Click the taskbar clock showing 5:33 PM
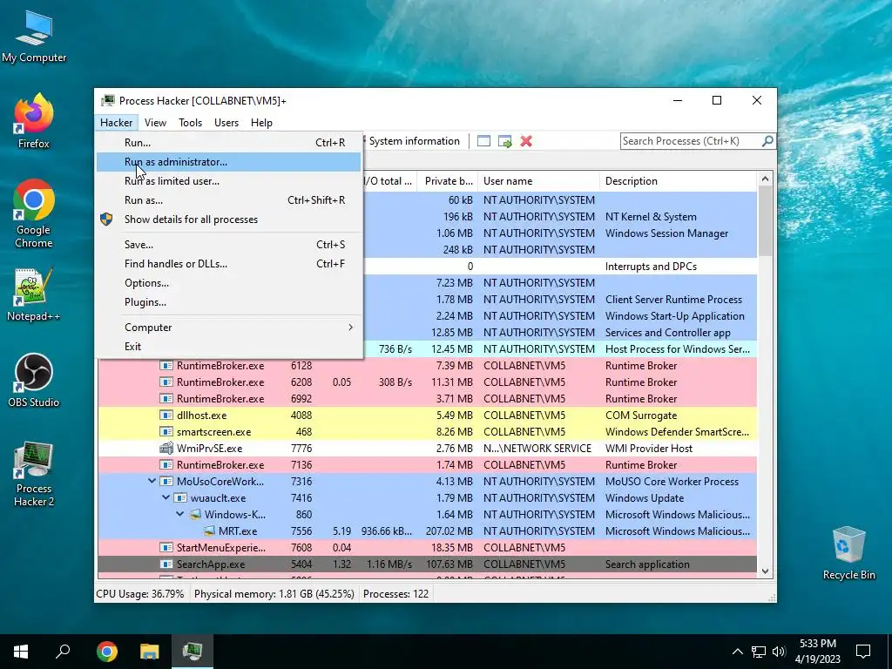This screenshot has width=892, height=669. point(817,652)
